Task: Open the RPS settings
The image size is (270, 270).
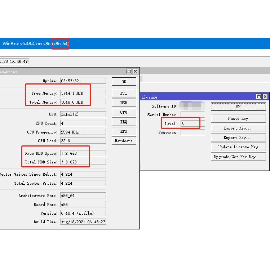Action: pyautogui.click(x=124, y=131)
